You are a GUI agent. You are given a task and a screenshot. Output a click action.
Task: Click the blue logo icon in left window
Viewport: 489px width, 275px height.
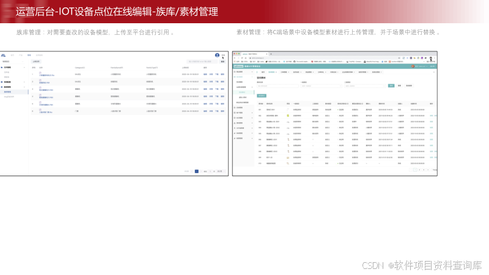coord(3,55)
